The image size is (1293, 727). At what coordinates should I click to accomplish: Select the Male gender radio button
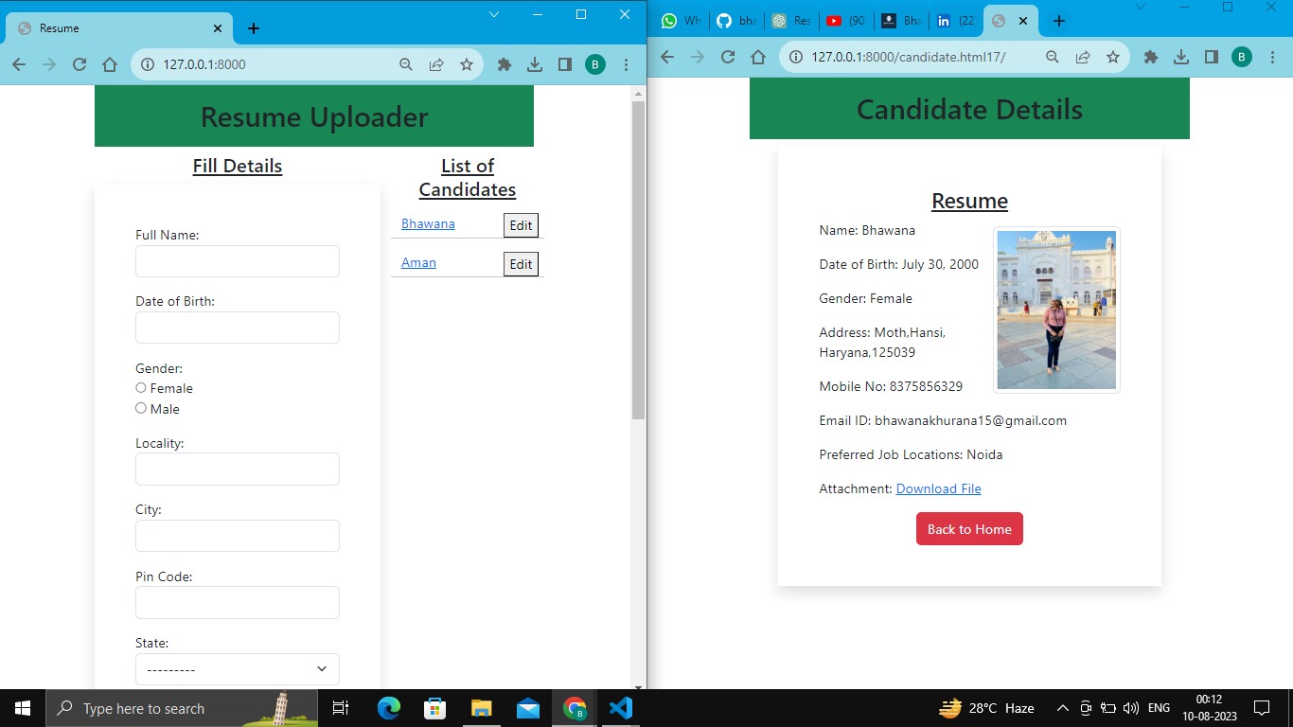click(141, 408)
